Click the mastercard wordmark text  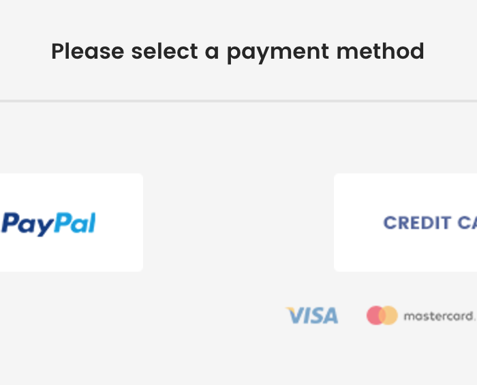point(439,316)
